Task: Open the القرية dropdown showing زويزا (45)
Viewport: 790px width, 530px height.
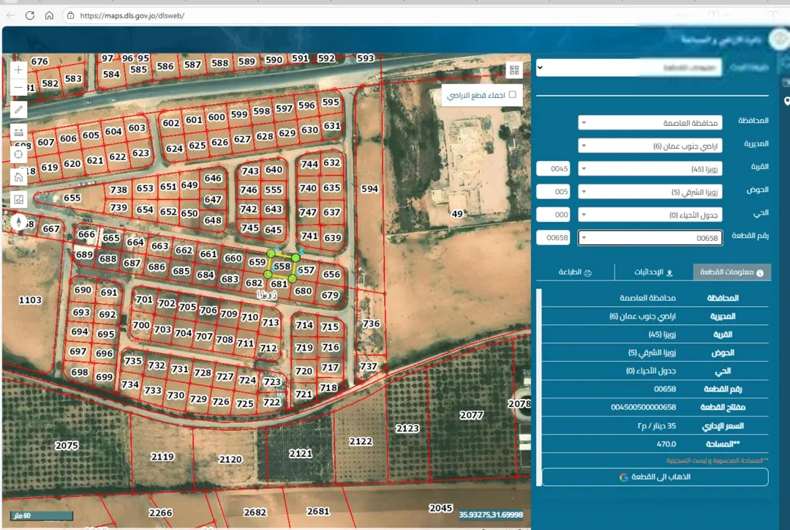Action: 650,168
